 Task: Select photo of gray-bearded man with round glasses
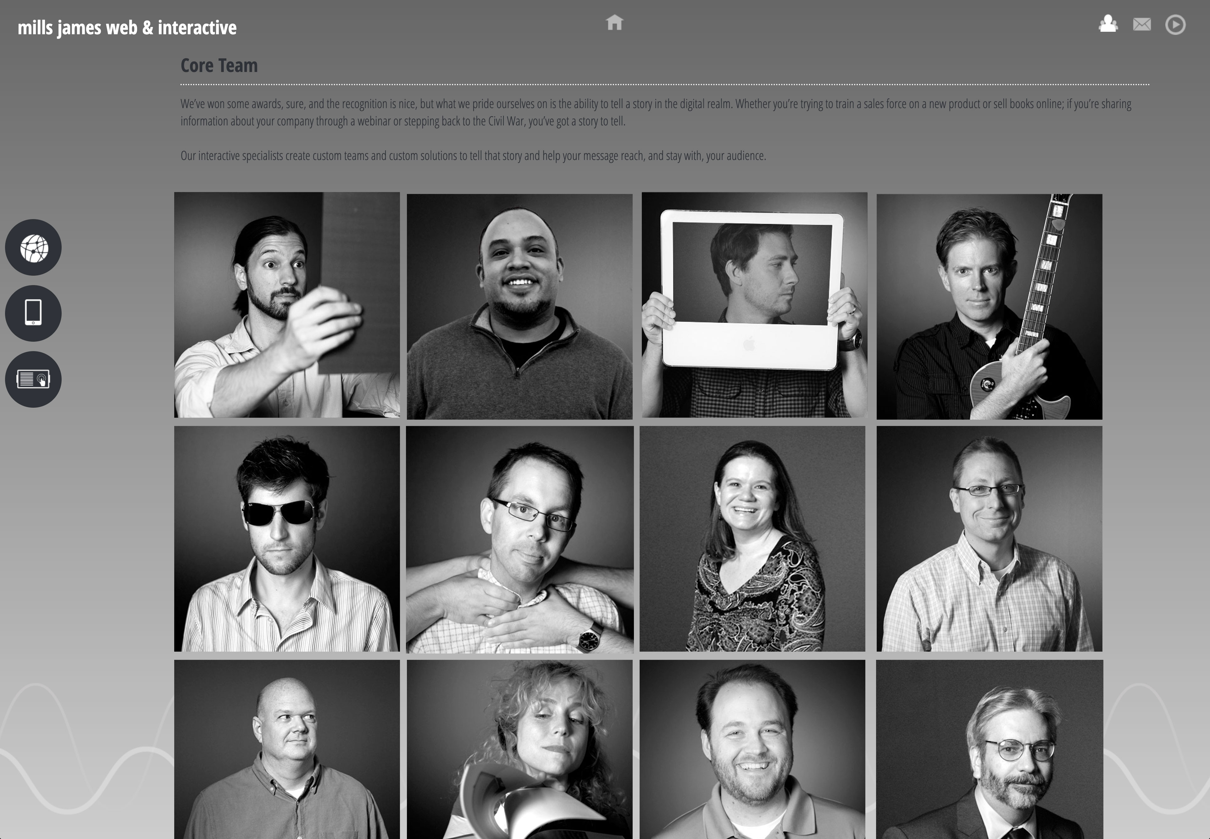(x=990, y=750)
